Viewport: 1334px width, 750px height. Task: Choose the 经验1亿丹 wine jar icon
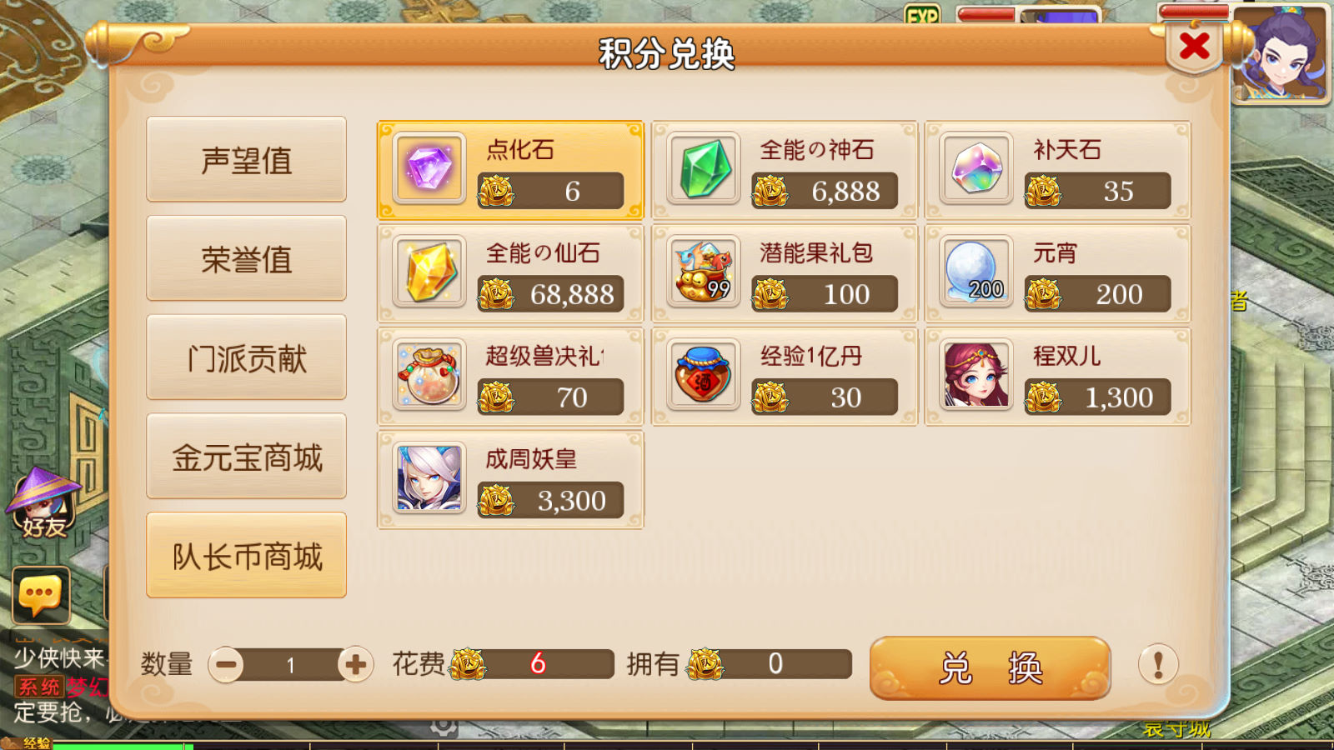click(703, 376)
